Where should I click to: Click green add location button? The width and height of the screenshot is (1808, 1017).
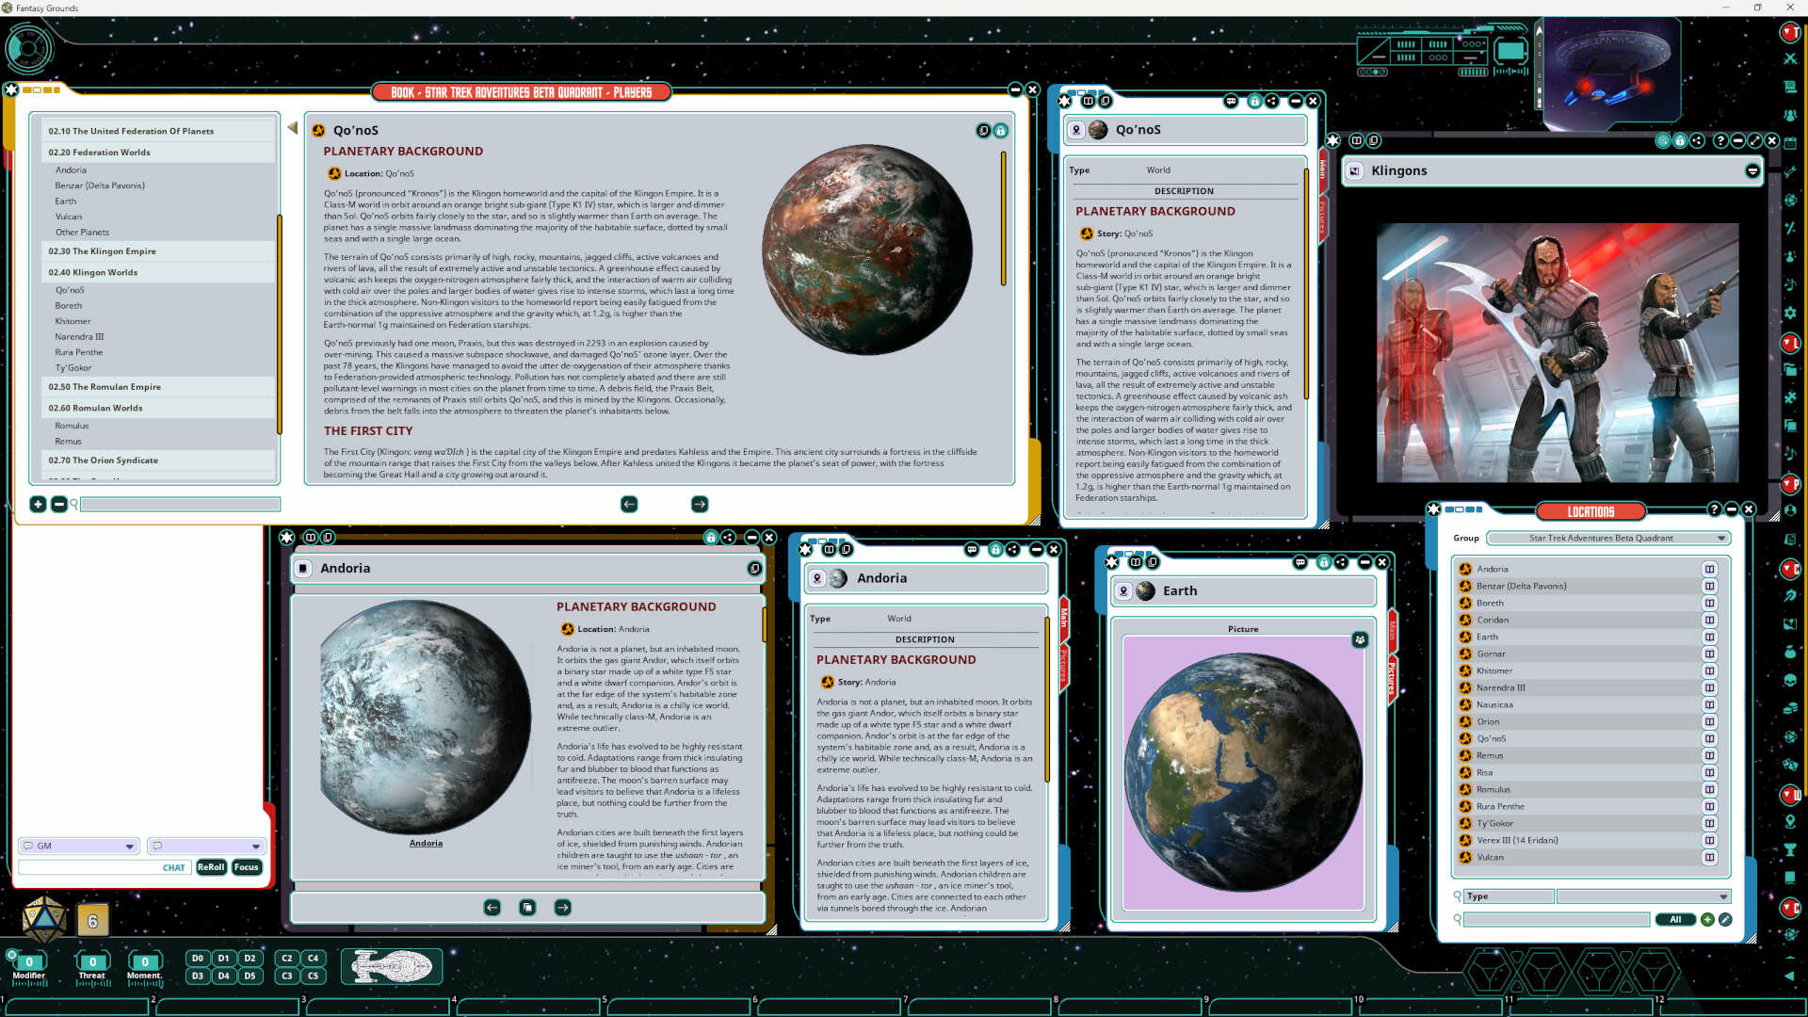[x=1707, y=920]
